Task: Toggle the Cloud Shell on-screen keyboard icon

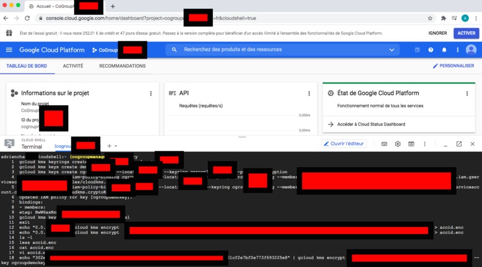Action: coord(385,143)
